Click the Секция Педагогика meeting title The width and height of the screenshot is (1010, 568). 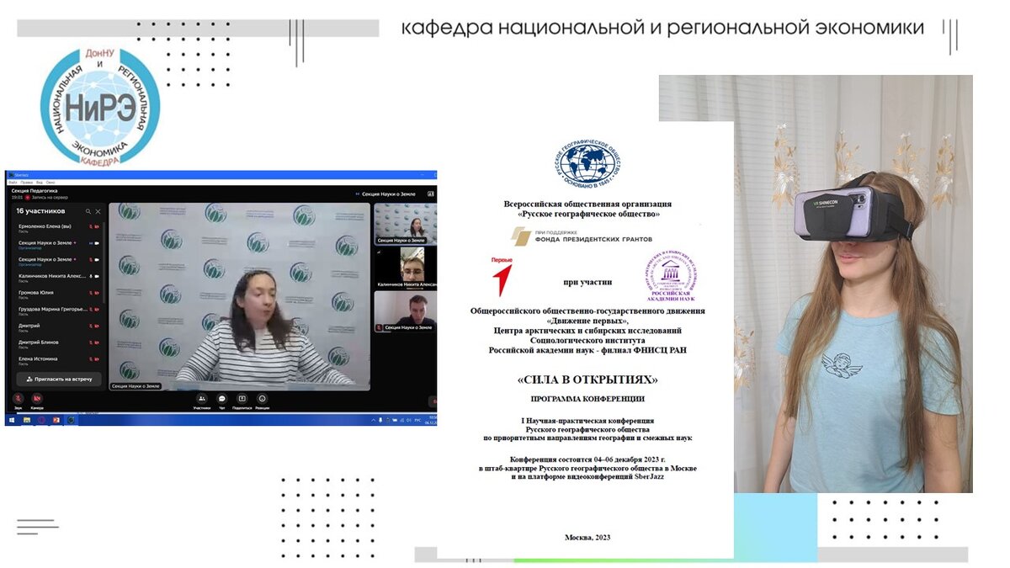pos(35,191)
